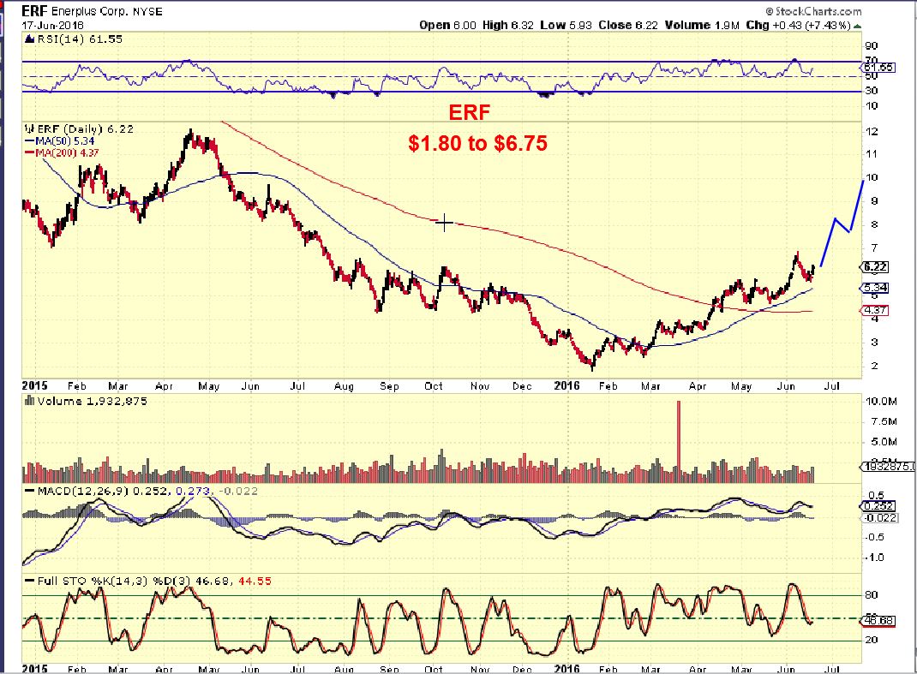
Task: Click '2015' on the price chart date axis
Action: pos(34,385)
